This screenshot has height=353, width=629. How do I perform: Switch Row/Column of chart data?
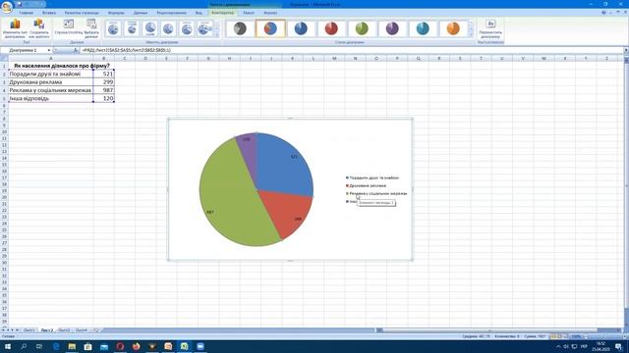69,27
